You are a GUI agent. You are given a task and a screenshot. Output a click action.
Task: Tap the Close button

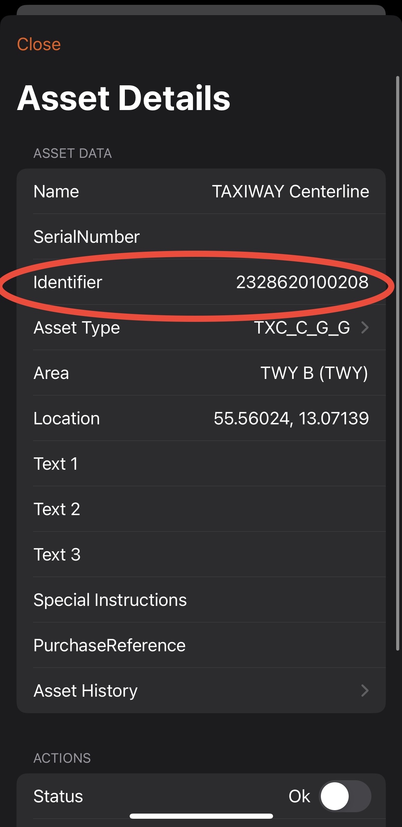click(x=39, y=44)
